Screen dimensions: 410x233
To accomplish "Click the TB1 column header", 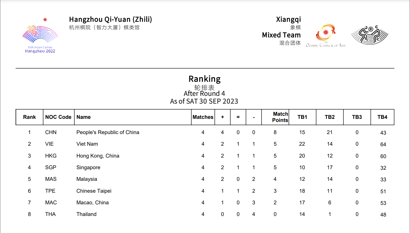I will point(302,117).
